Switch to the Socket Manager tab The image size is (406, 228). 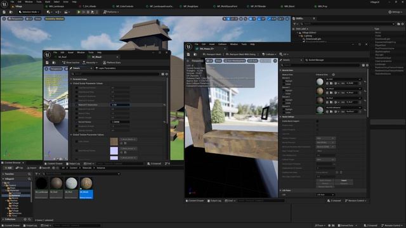coord(315,60)
